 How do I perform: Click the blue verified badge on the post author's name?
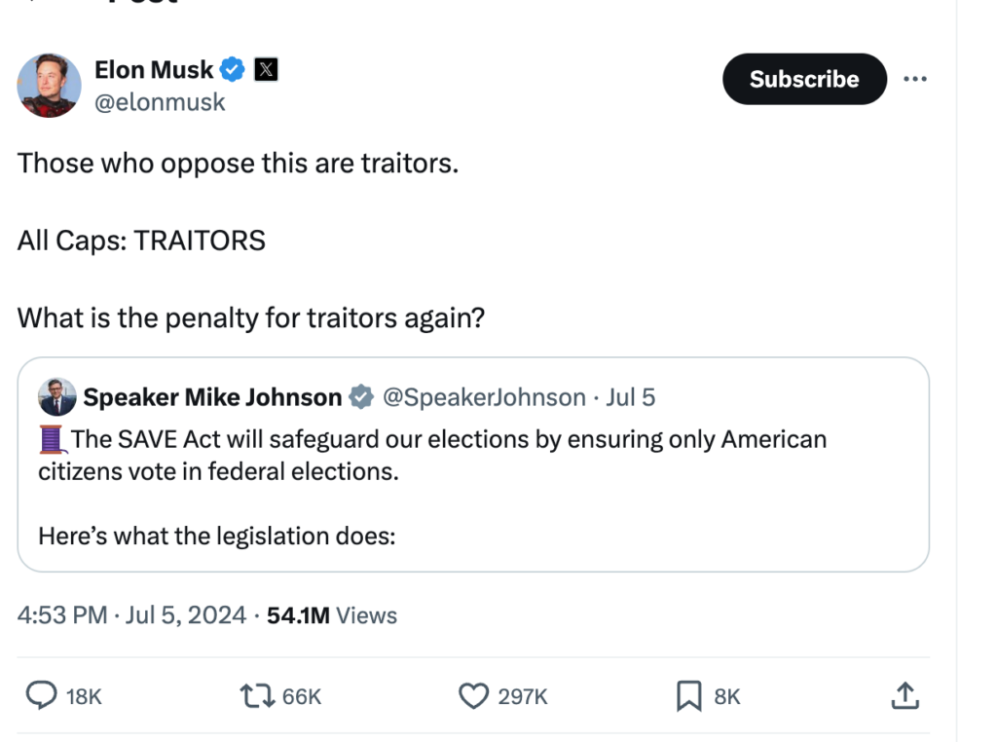coord(232,69)
